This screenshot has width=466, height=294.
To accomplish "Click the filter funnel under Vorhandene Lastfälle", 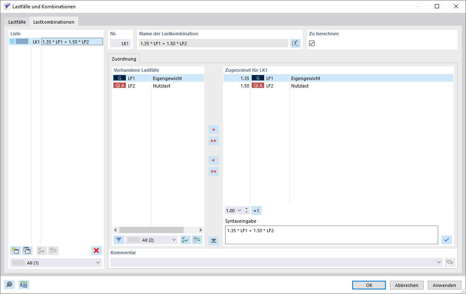I will [x=119, y=240].
